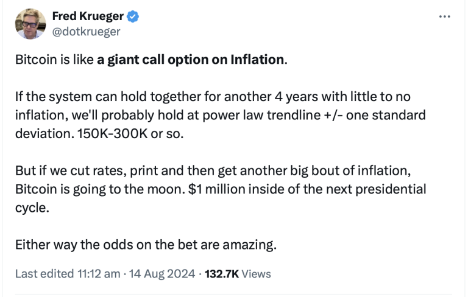Open the three-dot more options menu
Screen dimensions: 468x297
pyautogui.click(x=444, y=16)
